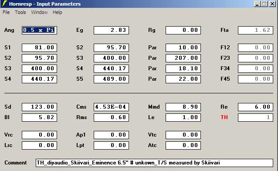Edit the Re field value 6.00

(x=255, y=107)
